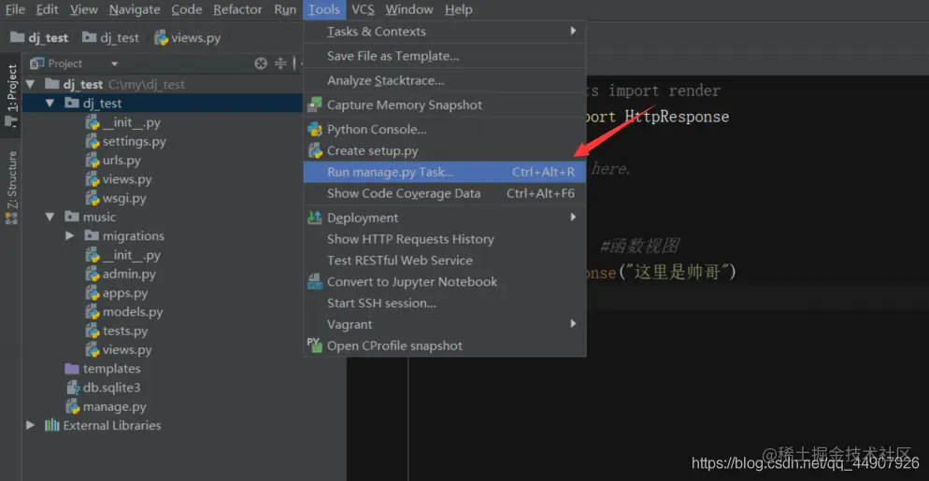
Task: Select __init__.py under dj_test
Action: tap(123, 122)
